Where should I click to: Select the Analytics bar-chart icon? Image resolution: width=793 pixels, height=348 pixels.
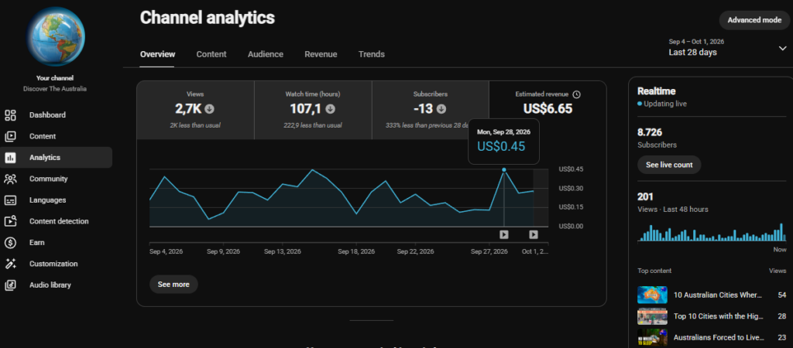[10, 158]
